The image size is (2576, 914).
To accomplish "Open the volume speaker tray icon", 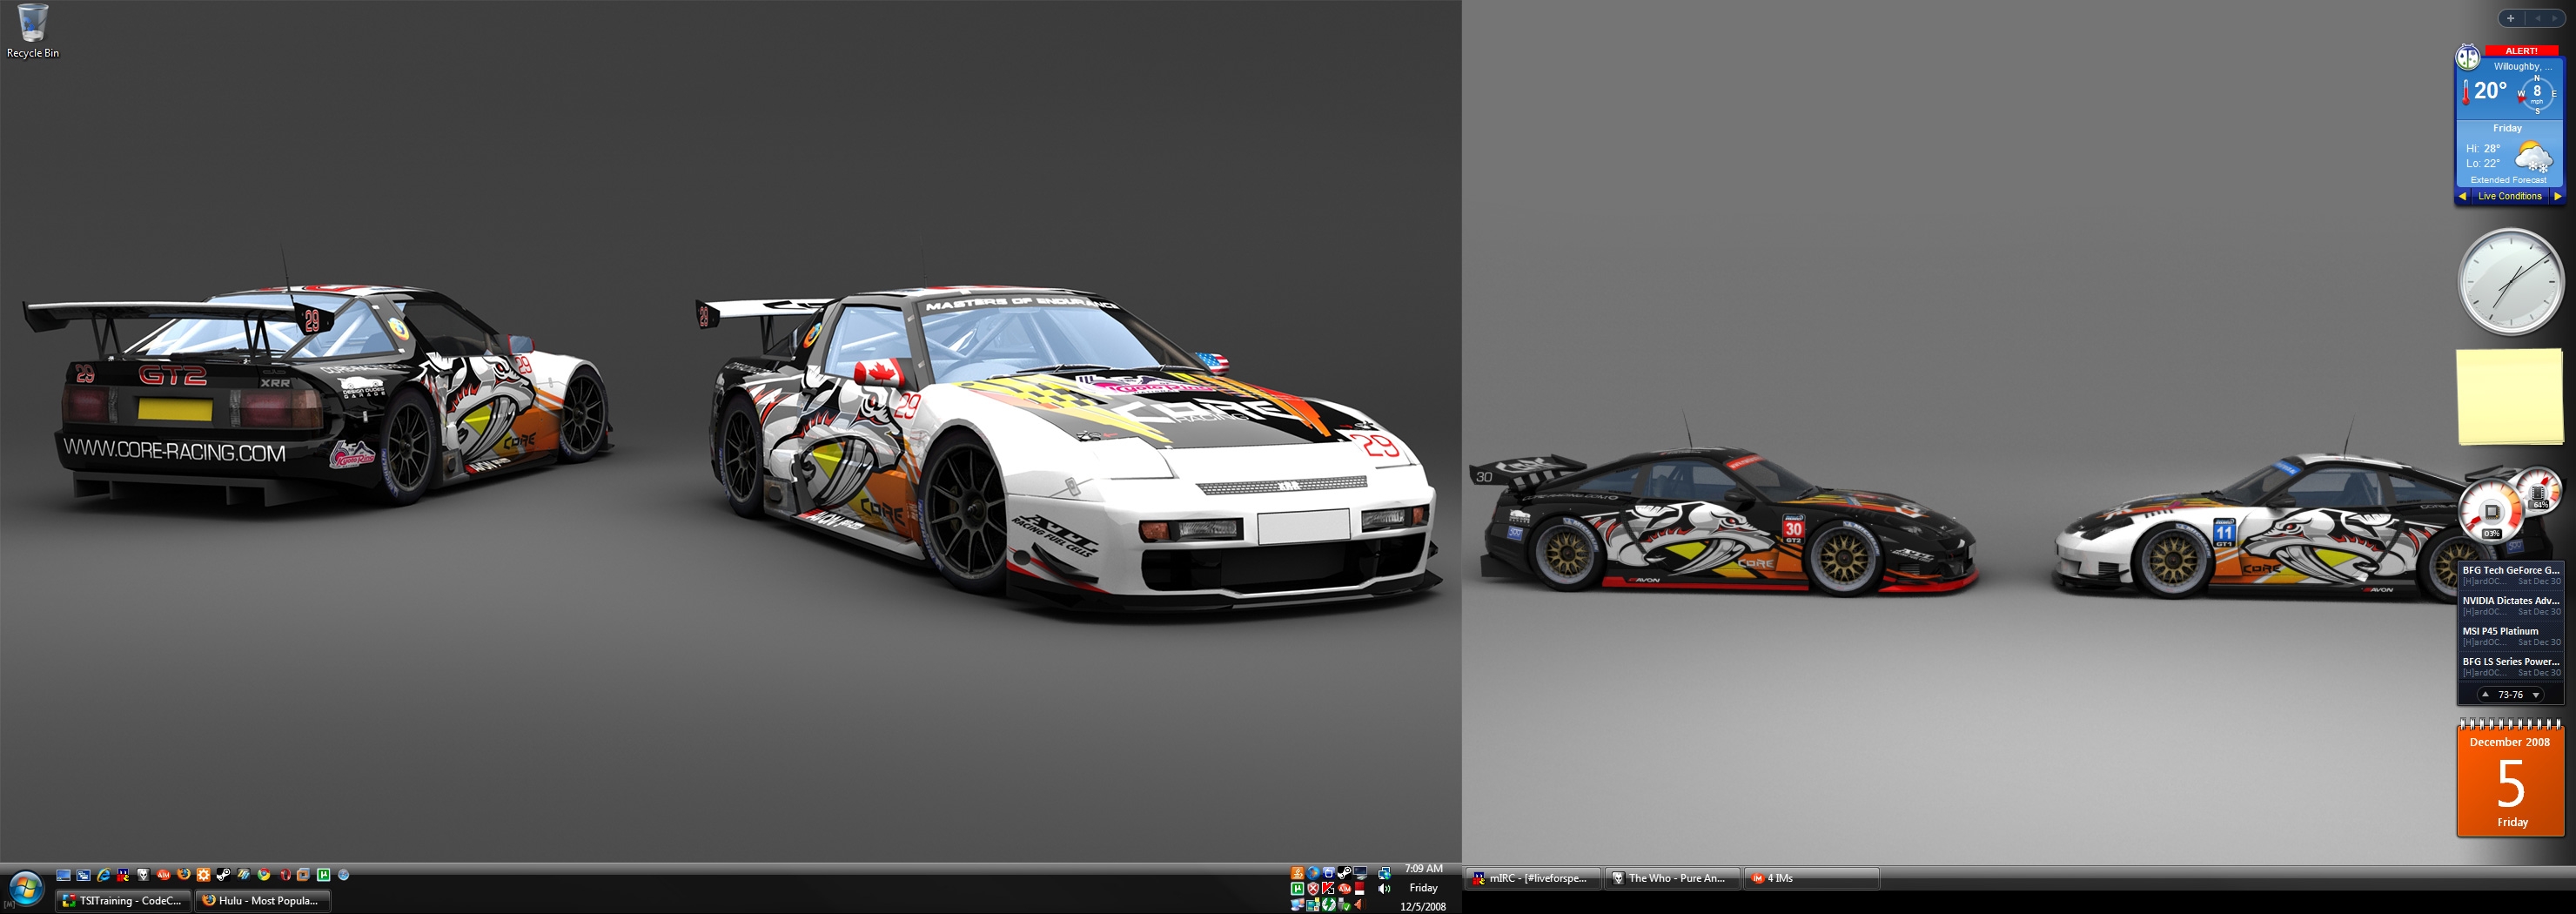I will 1384,889.
